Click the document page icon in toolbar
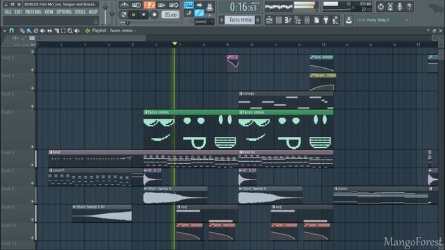 316,20
